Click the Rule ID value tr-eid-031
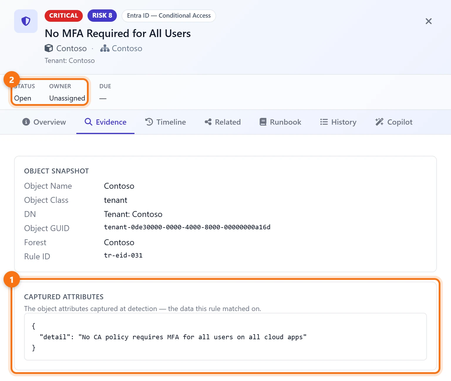This screenshot has height=381, width=451. (x=123, y=255)
